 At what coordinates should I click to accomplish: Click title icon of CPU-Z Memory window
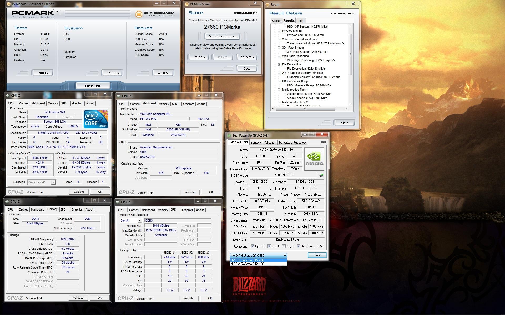point(7,202)
